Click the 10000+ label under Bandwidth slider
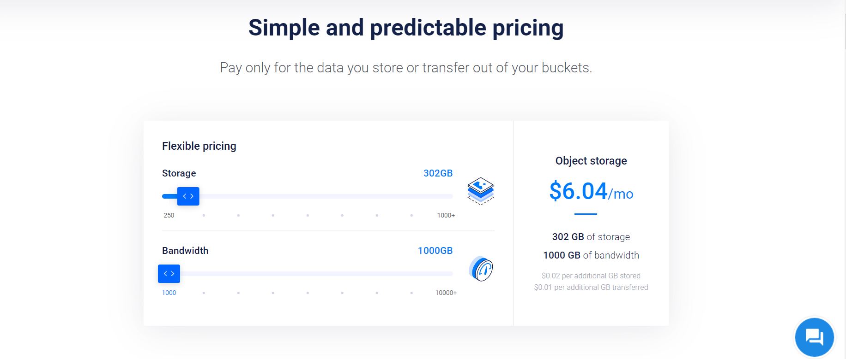The height and width of the screenshot is (359, 846). click(x=446, y=293)
